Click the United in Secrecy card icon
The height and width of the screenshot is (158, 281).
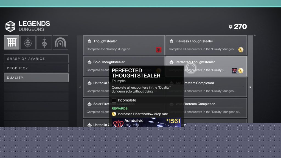point(89,83)
